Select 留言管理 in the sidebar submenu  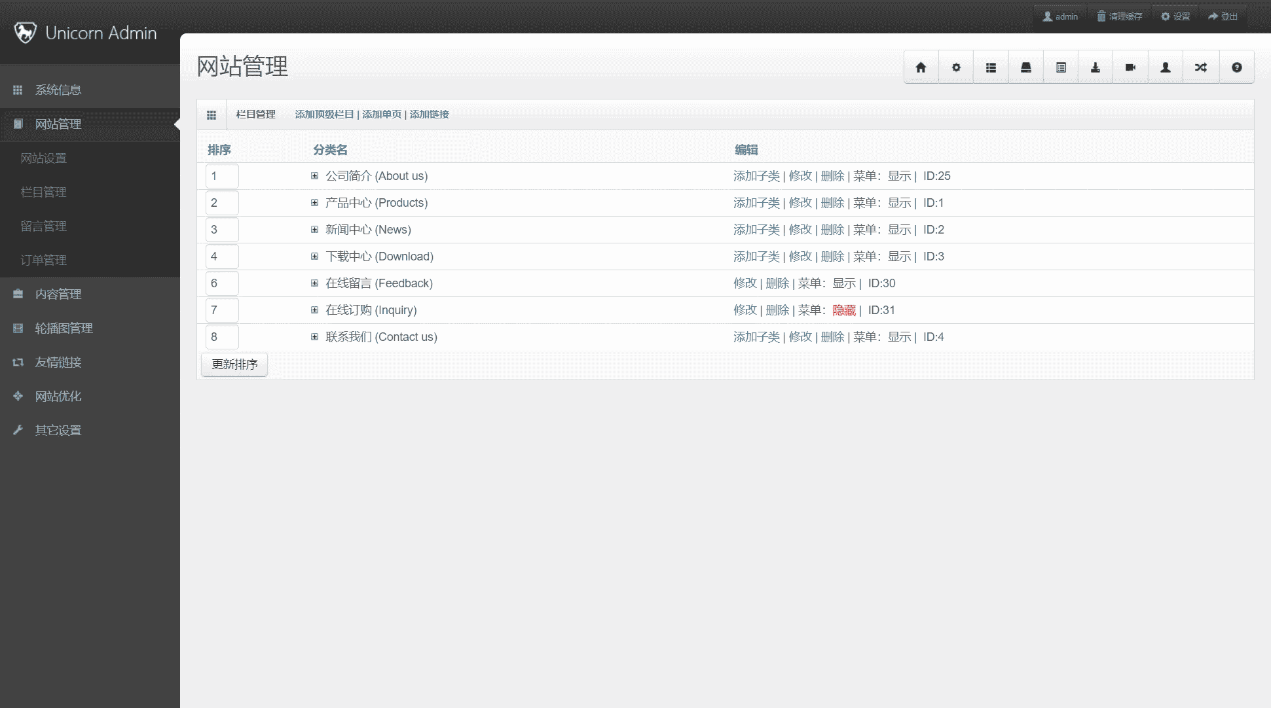point(44,226)
